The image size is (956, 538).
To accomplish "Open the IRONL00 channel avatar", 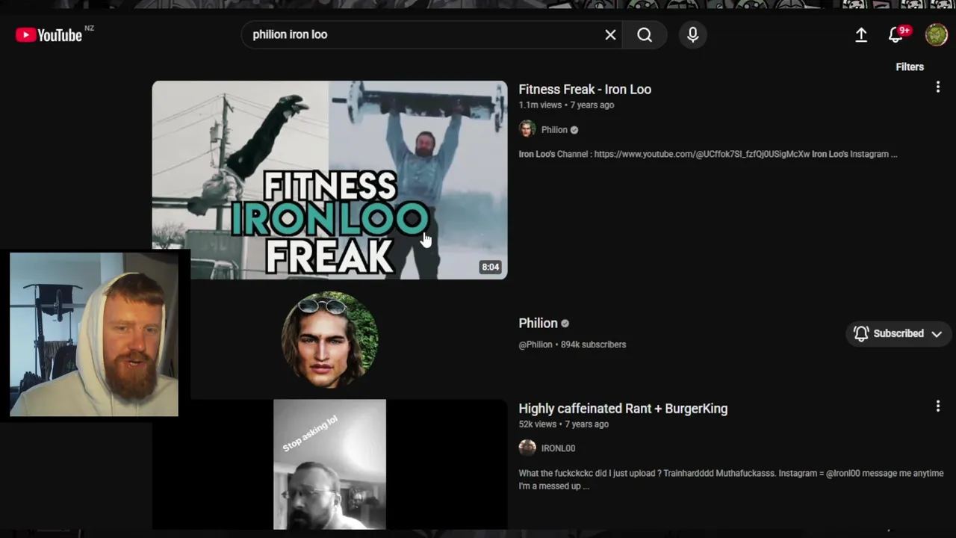I will pyautogui.click(x=527, y=448).
